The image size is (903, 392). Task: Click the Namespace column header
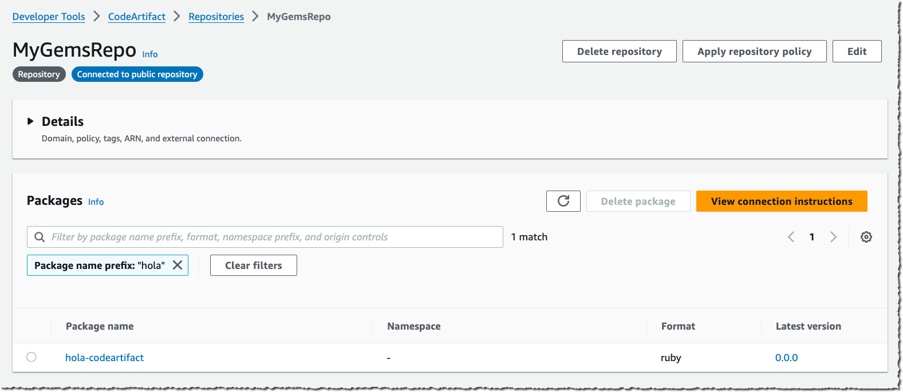click(414, 326)
